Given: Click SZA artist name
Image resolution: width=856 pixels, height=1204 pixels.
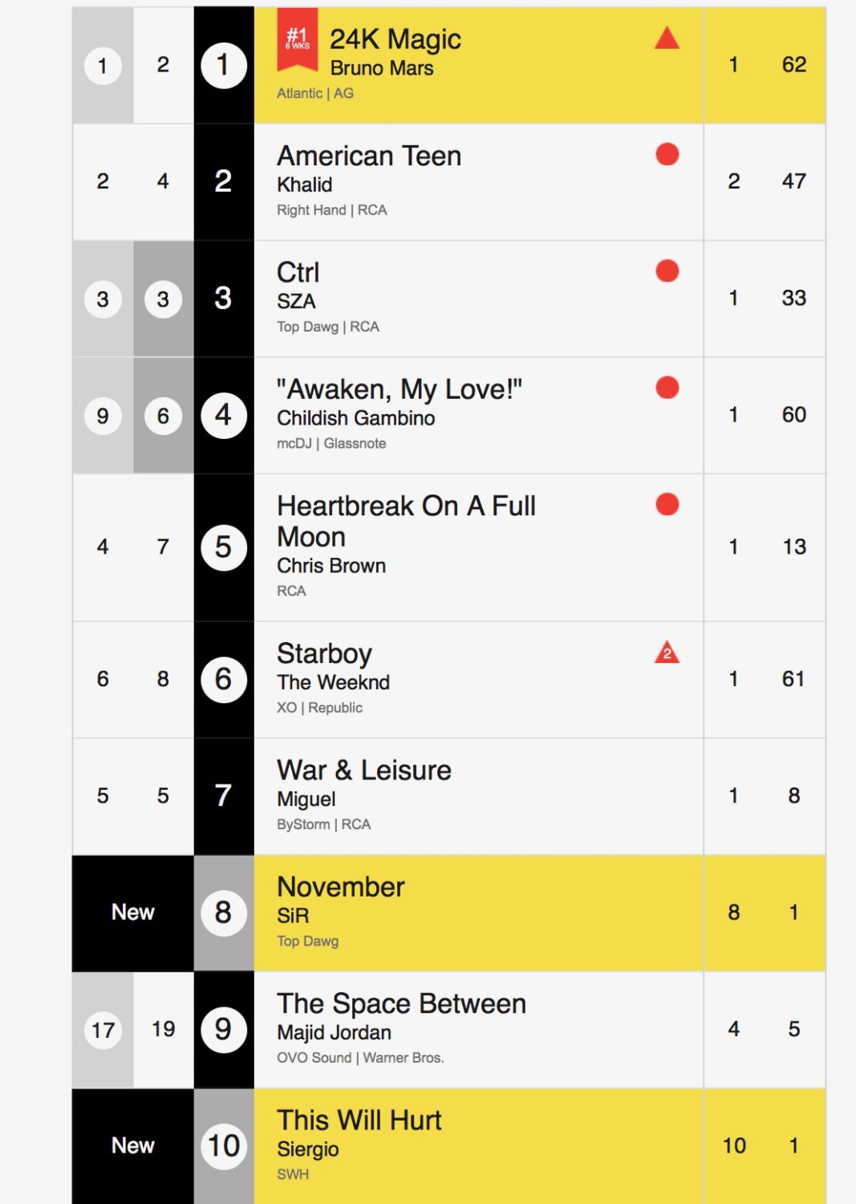Looking at the screenshot, I should pyautogui.click(x=296, y=301).
